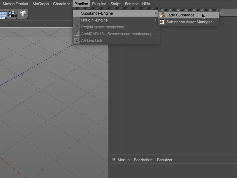
Task: Click the Projekt zusammenfassen icon
Action: (x=77, y=27)
